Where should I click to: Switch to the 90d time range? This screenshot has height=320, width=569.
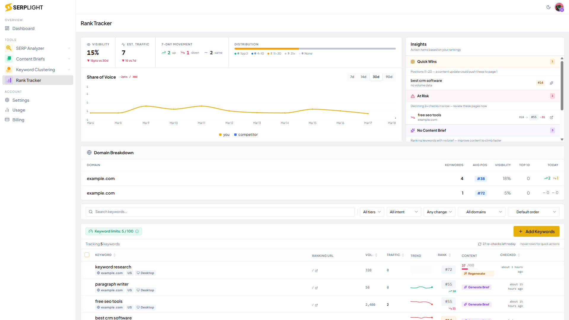[x=389, y=77]
